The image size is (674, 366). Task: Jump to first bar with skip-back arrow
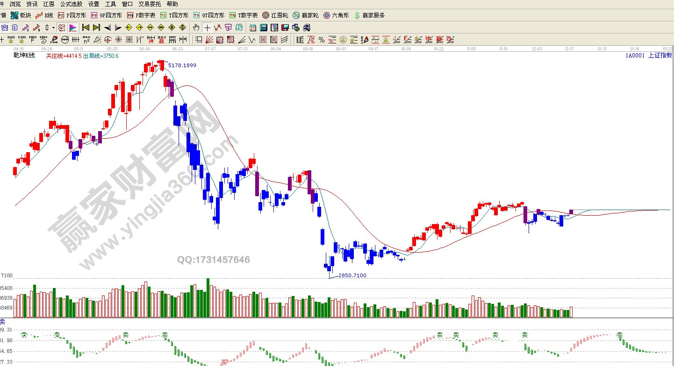pos(86,28)
